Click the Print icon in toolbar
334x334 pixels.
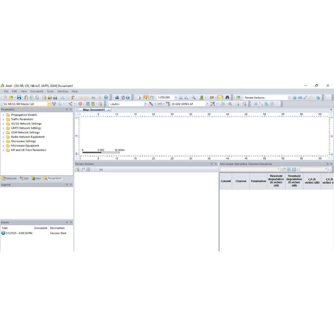[x=93, y=98]
